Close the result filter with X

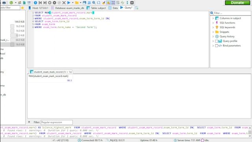pyautogui.click(x=29, y=122)
